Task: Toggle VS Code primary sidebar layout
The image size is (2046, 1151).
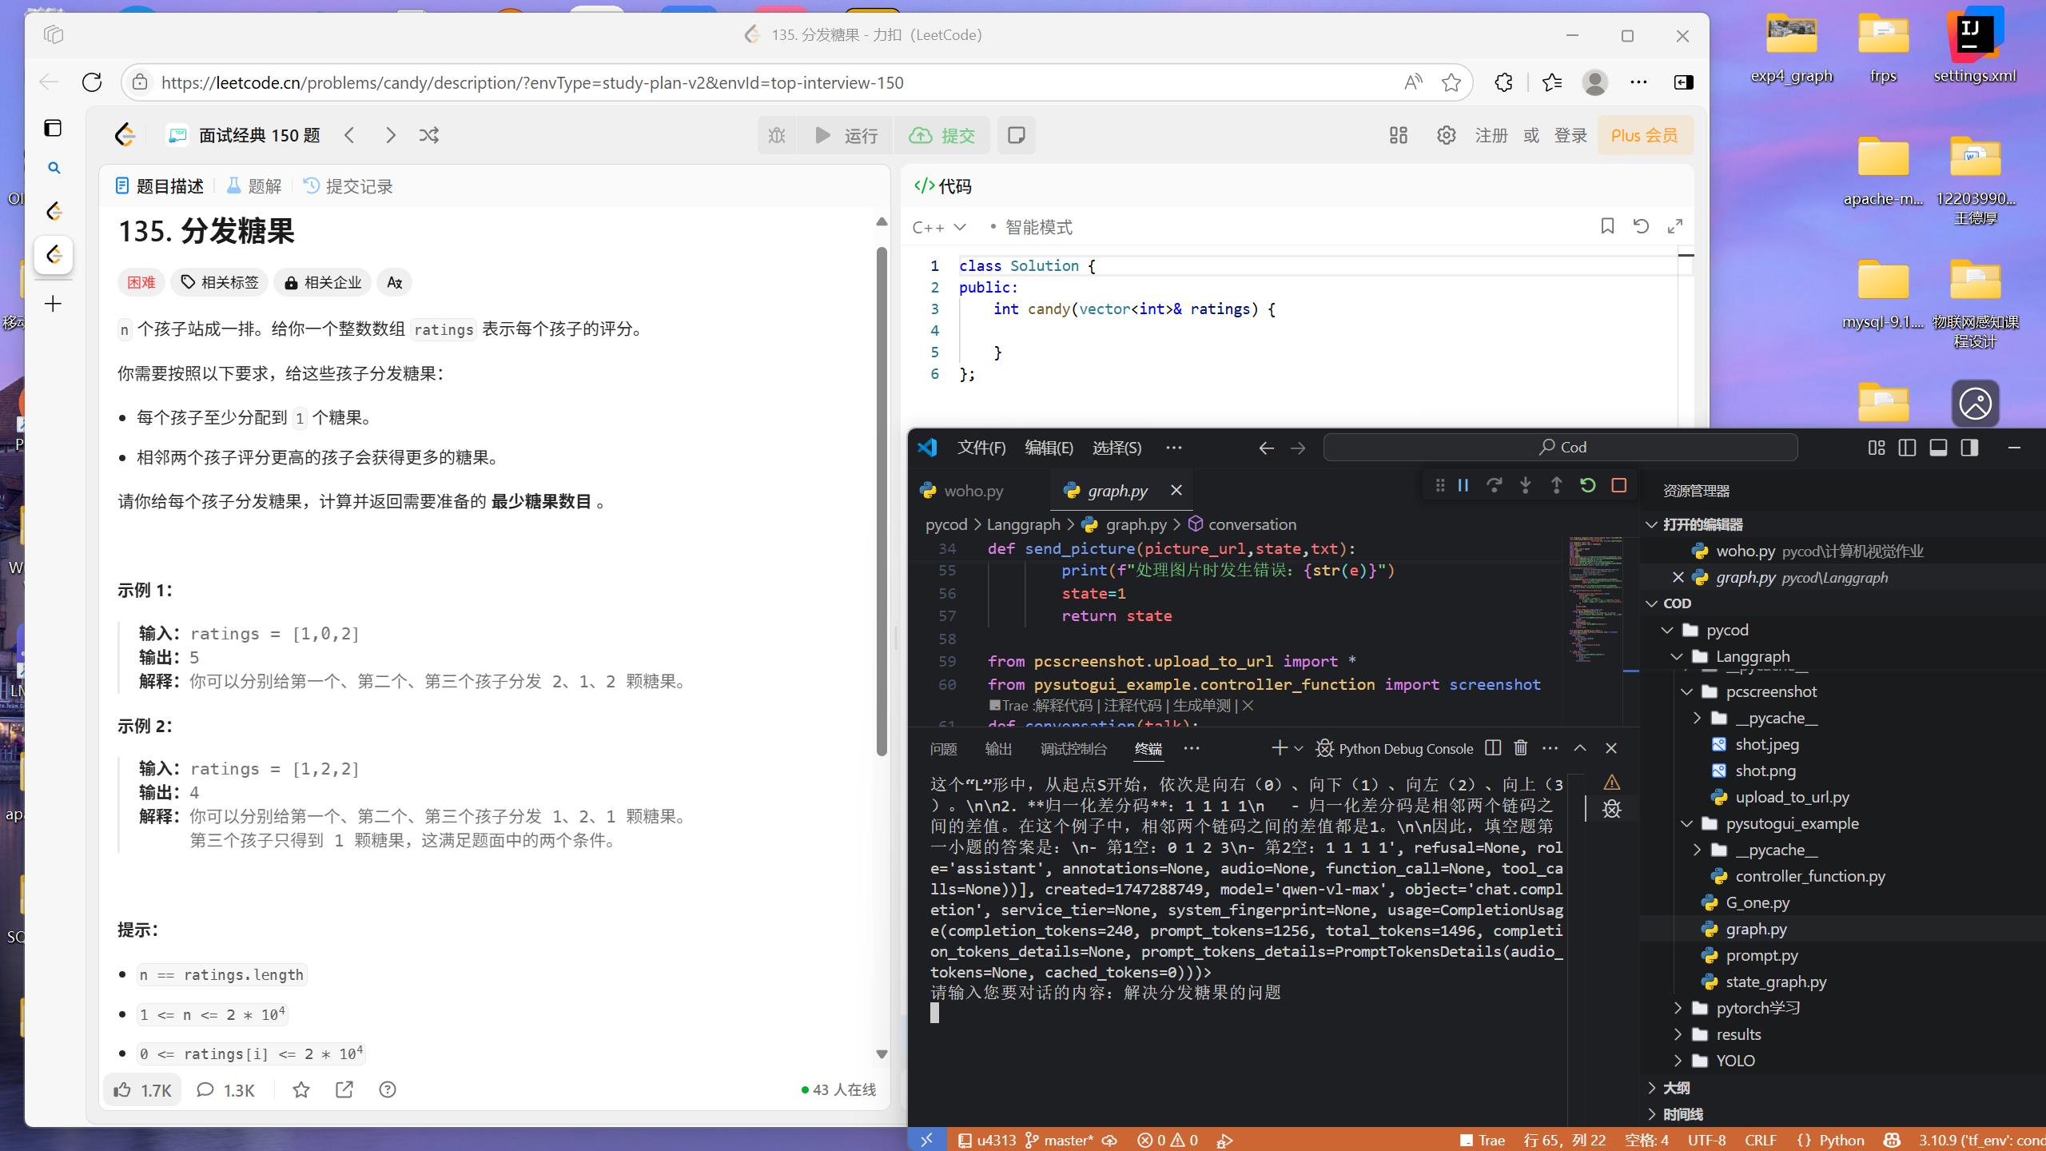Action: click(x=1907, y=448)
